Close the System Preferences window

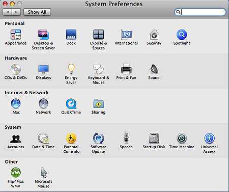[5, 4]
